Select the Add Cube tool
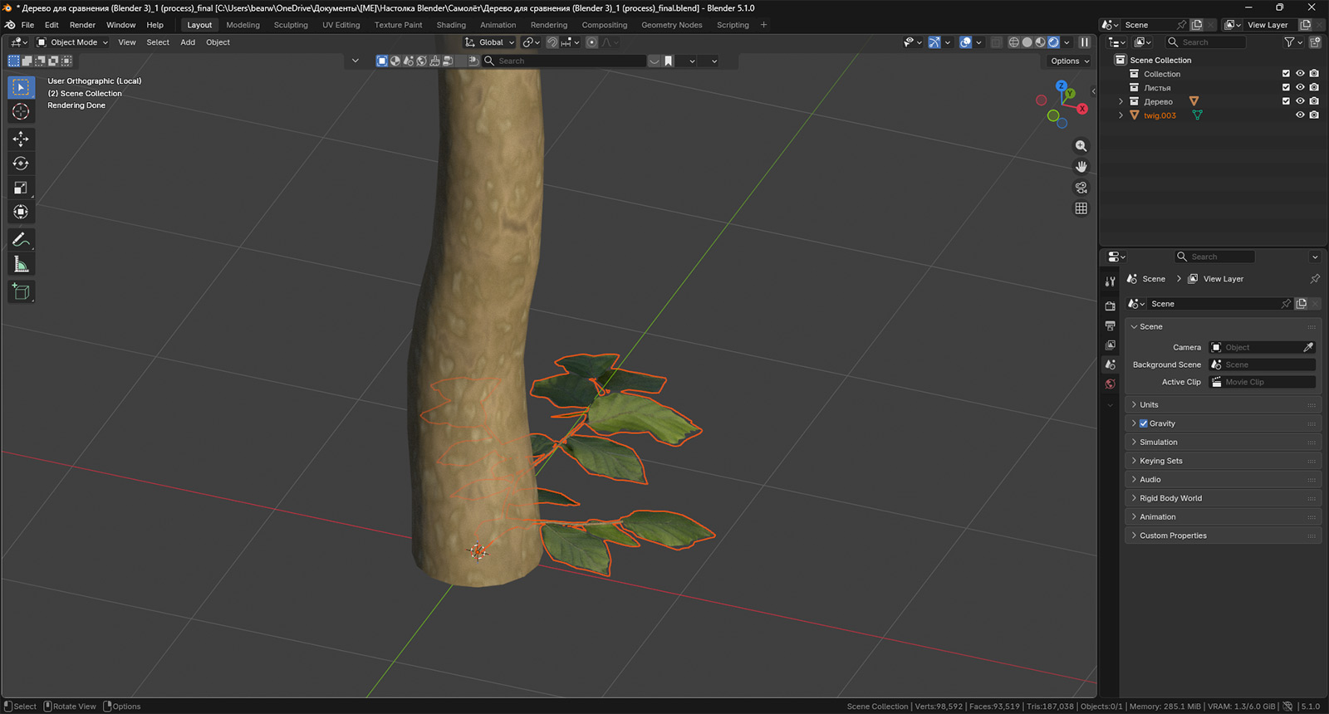 click(x=21, y=291)
